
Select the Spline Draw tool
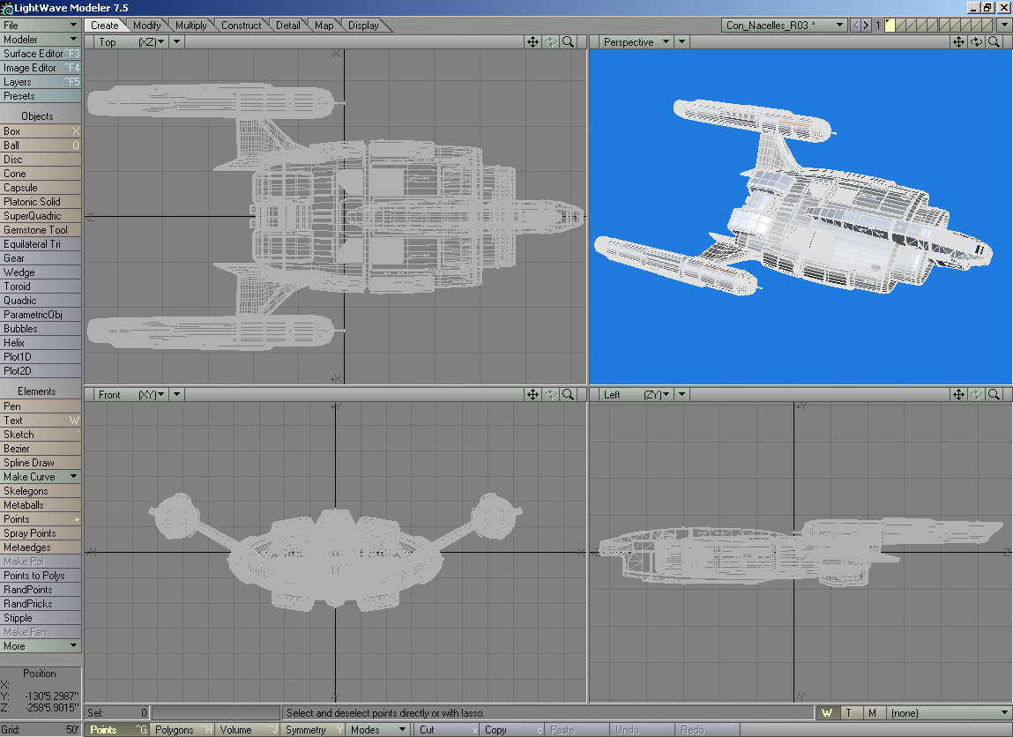41,463
